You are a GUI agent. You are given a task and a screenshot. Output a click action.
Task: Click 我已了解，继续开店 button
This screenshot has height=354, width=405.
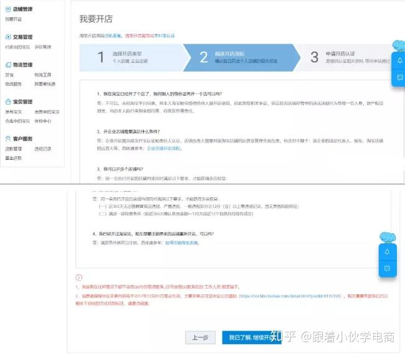point(252,337)
